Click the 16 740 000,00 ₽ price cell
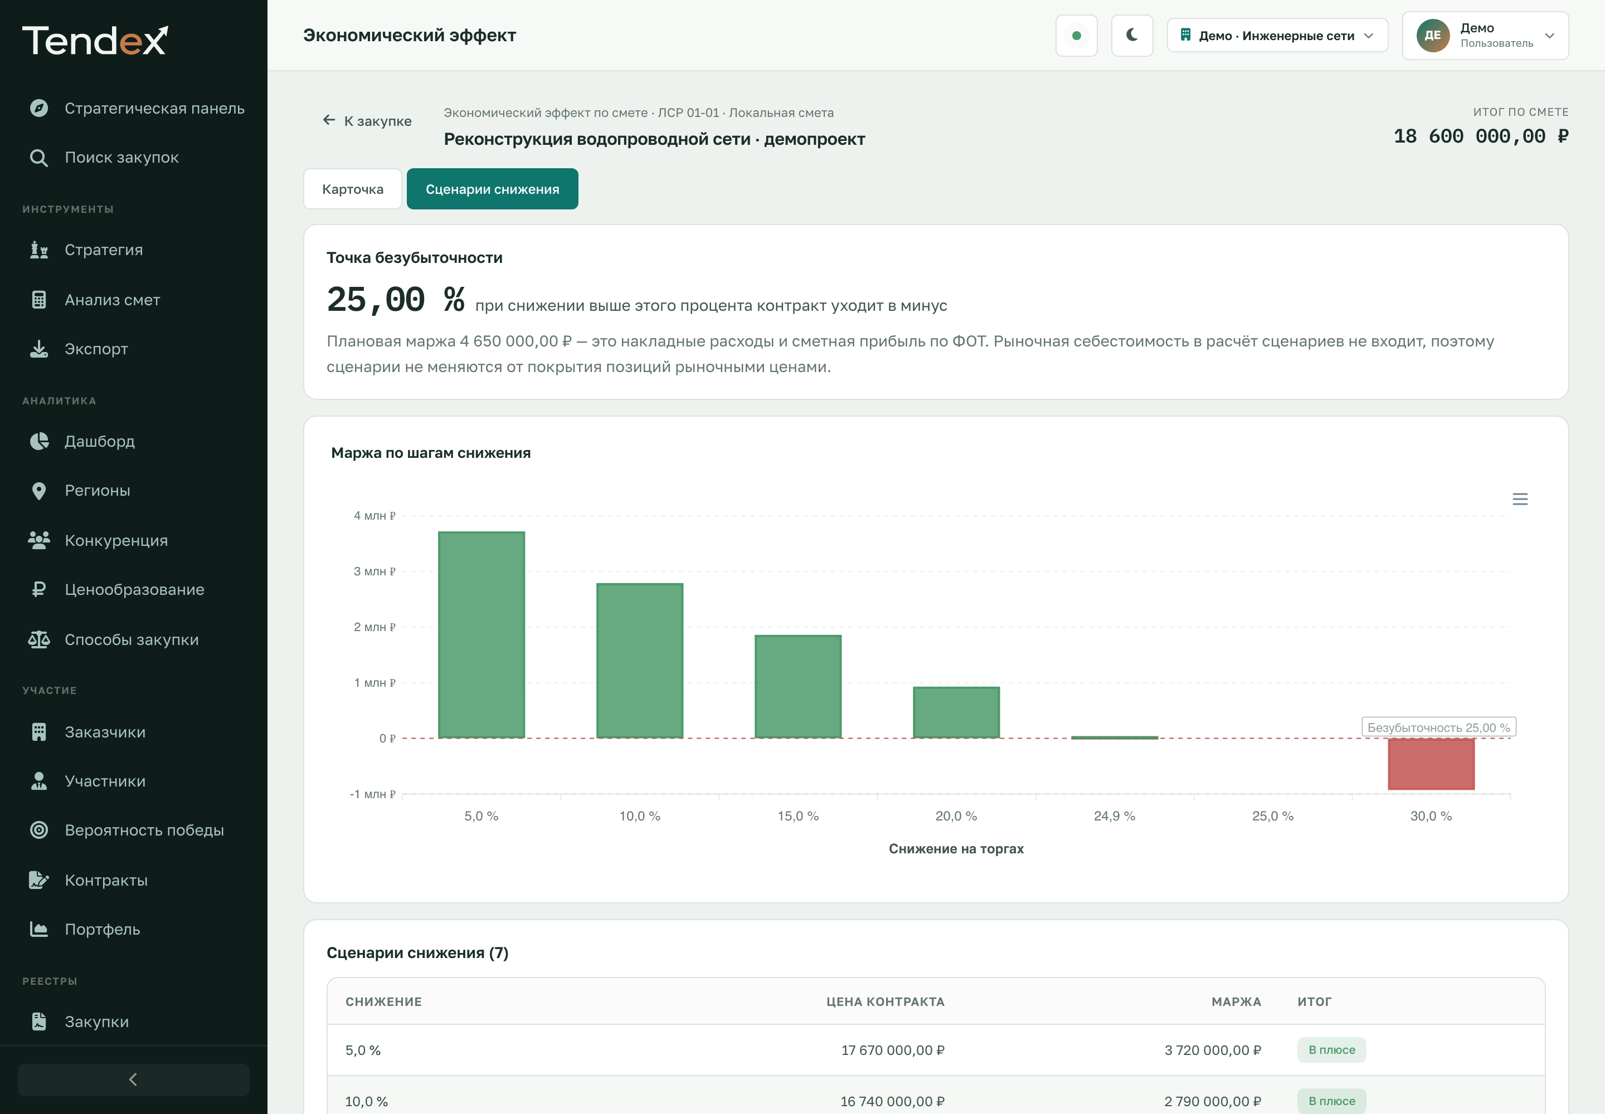The width and height of the screenshot is (1605, 1114). (x=893, y=1101)
